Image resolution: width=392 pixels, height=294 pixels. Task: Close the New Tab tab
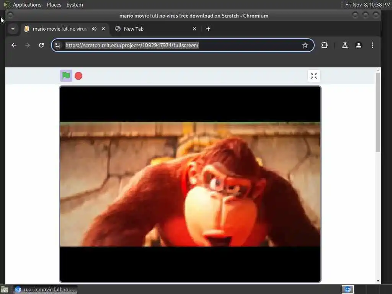(x=194, y=29)
